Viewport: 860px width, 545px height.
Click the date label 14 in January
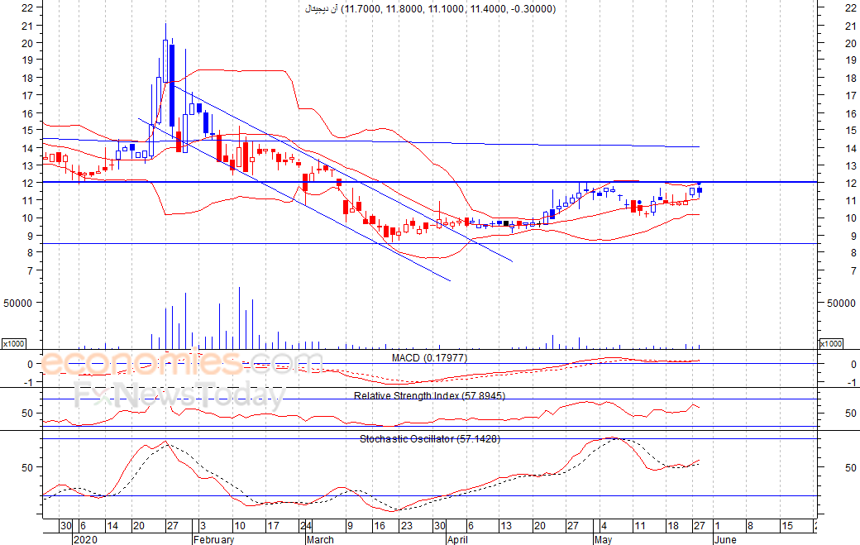(112, 526)
